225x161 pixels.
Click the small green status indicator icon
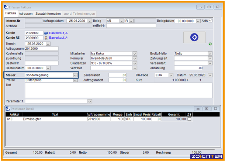(x=210, y=44)
